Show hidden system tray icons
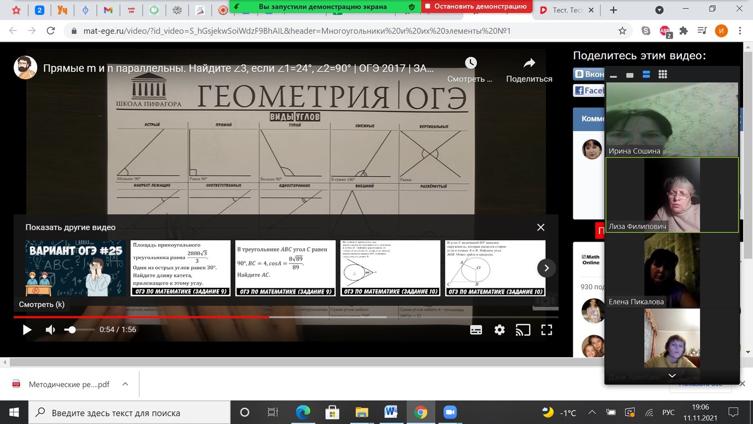Image resolution: width=753 pixels, height=424 pixels. click(592, 412)
